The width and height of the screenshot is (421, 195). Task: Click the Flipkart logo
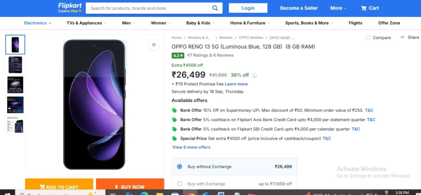click(x=70, y=7)
